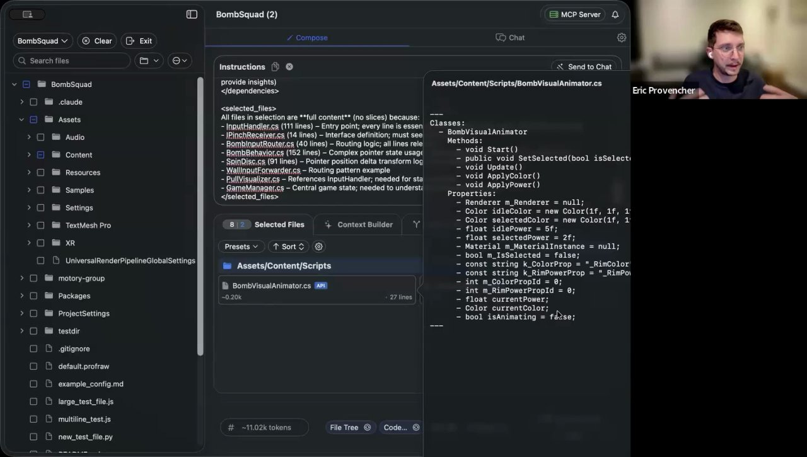Expand the TextMesh Pro folder

(28, 226)
